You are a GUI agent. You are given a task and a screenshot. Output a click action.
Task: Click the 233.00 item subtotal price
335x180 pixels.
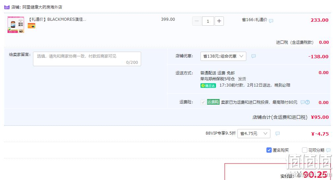[x=320, y=20]
